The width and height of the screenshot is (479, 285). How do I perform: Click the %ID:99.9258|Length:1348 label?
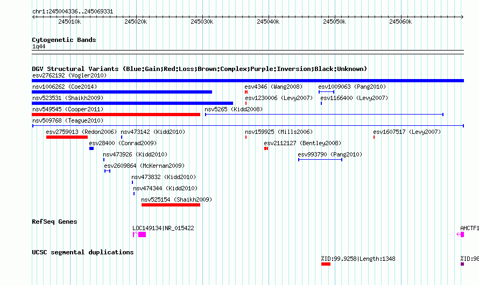(x=358, y=259)
